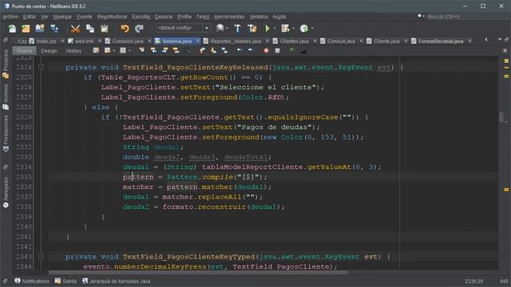Select the Source view button

pyautogui.click(x=25, y=51)
